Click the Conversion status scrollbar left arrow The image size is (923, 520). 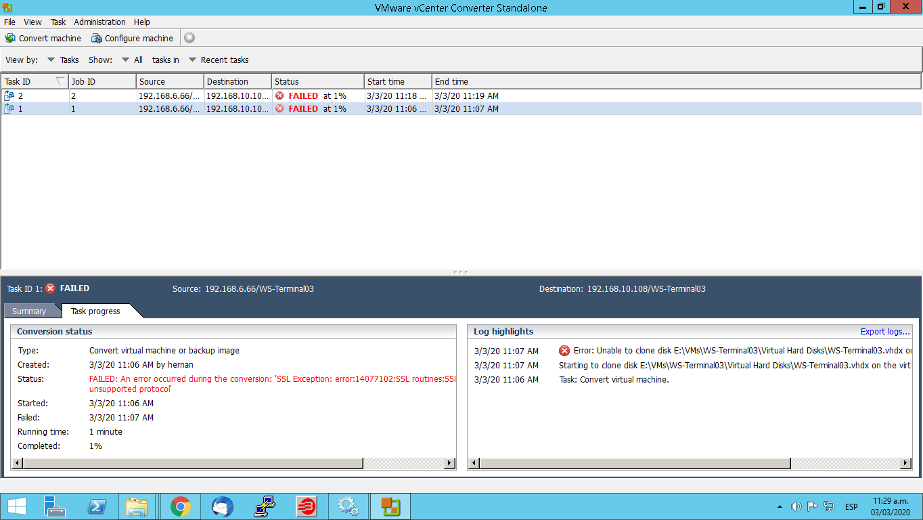pyautogui.click(x=18, y=463)
